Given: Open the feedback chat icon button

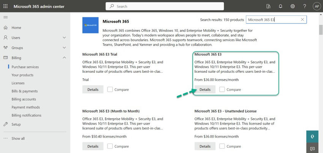Looking at the screenshot, I should (x=312, y=148).
